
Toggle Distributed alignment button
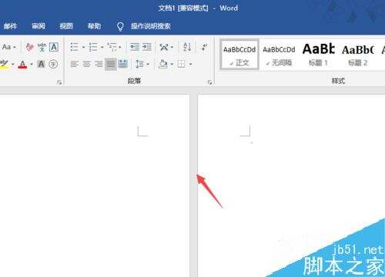(x=122, y=64)
